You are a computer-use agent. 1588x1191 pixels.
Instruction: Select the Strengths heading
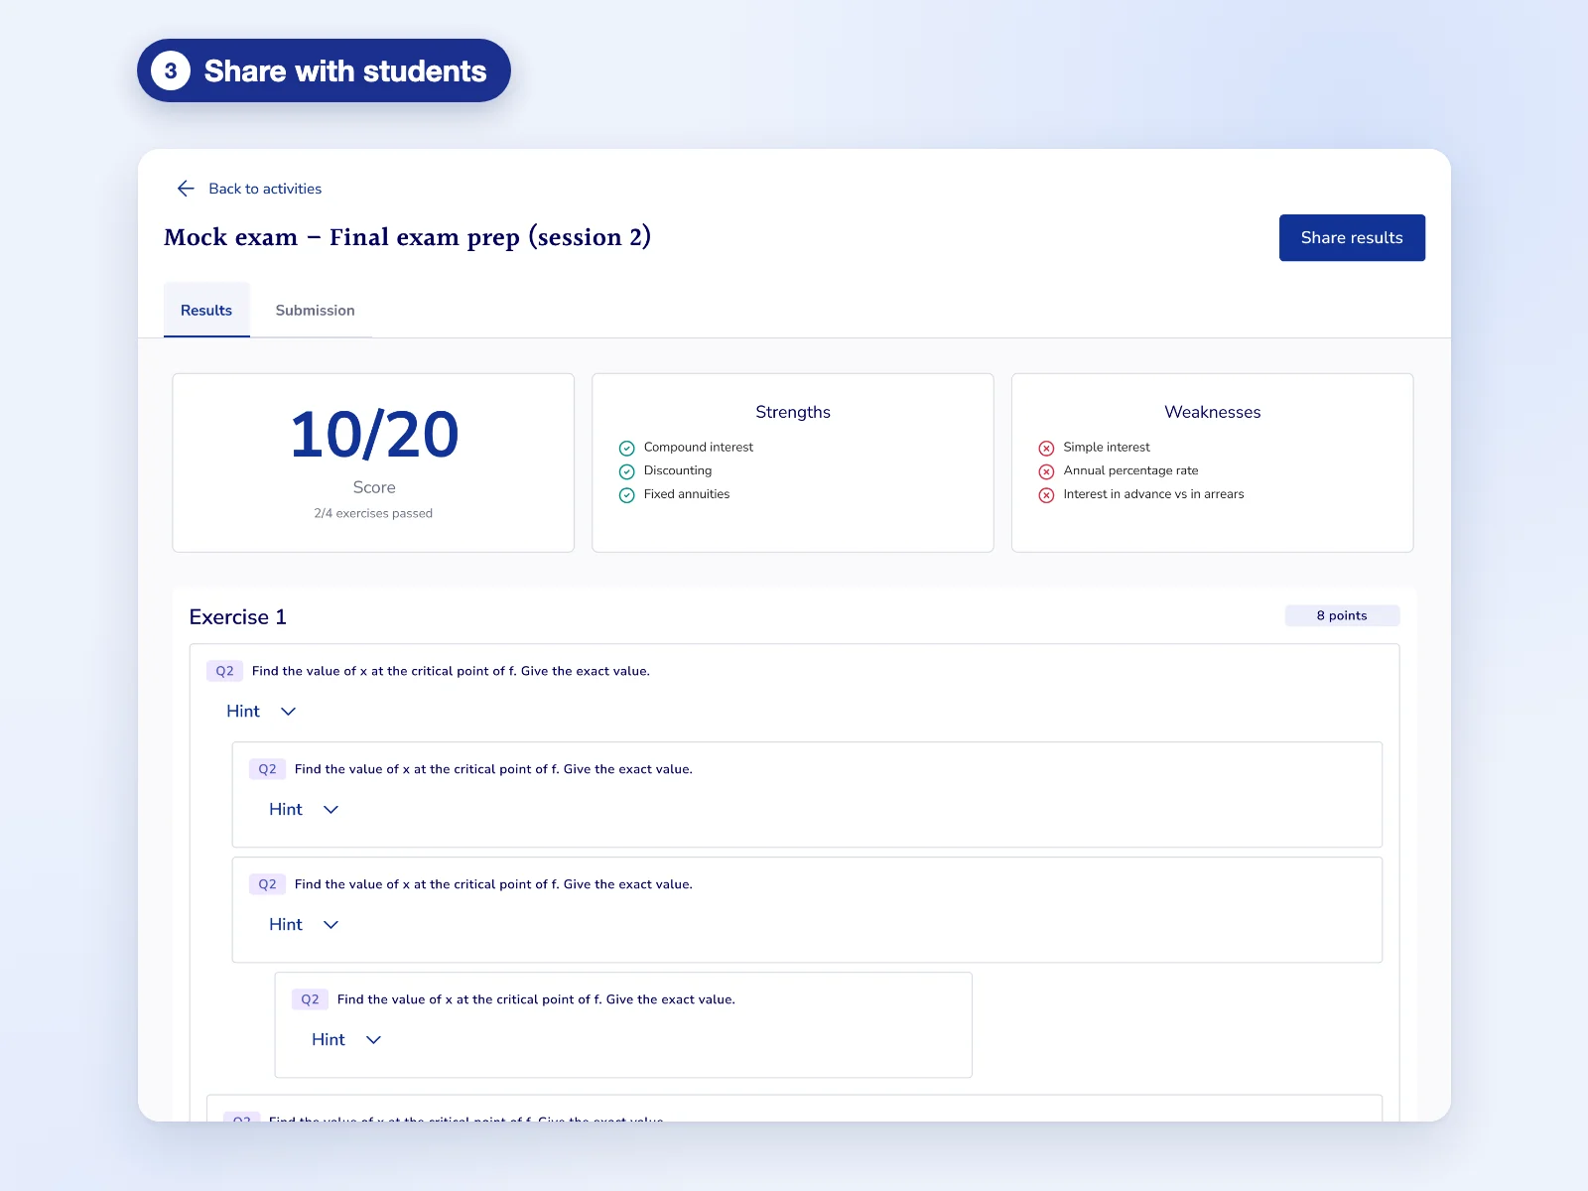(793, 412)
